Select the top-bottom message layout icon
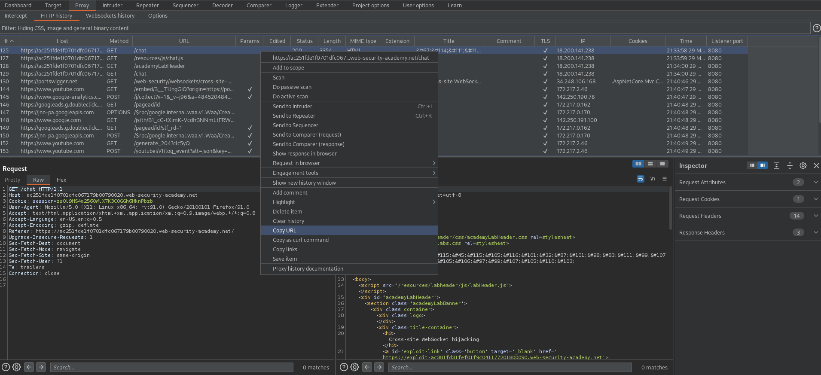821x375 pixels. click(650, 164)
